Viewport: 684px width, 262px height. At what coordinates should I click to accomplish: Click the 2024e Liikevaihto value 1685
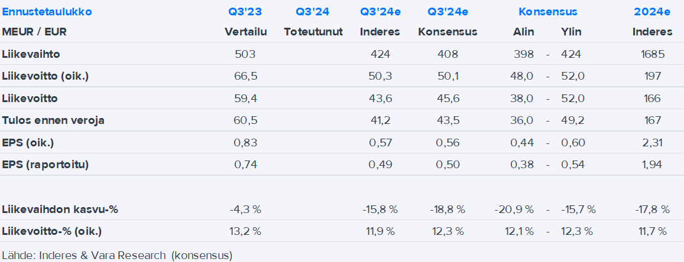coord(652,54)
